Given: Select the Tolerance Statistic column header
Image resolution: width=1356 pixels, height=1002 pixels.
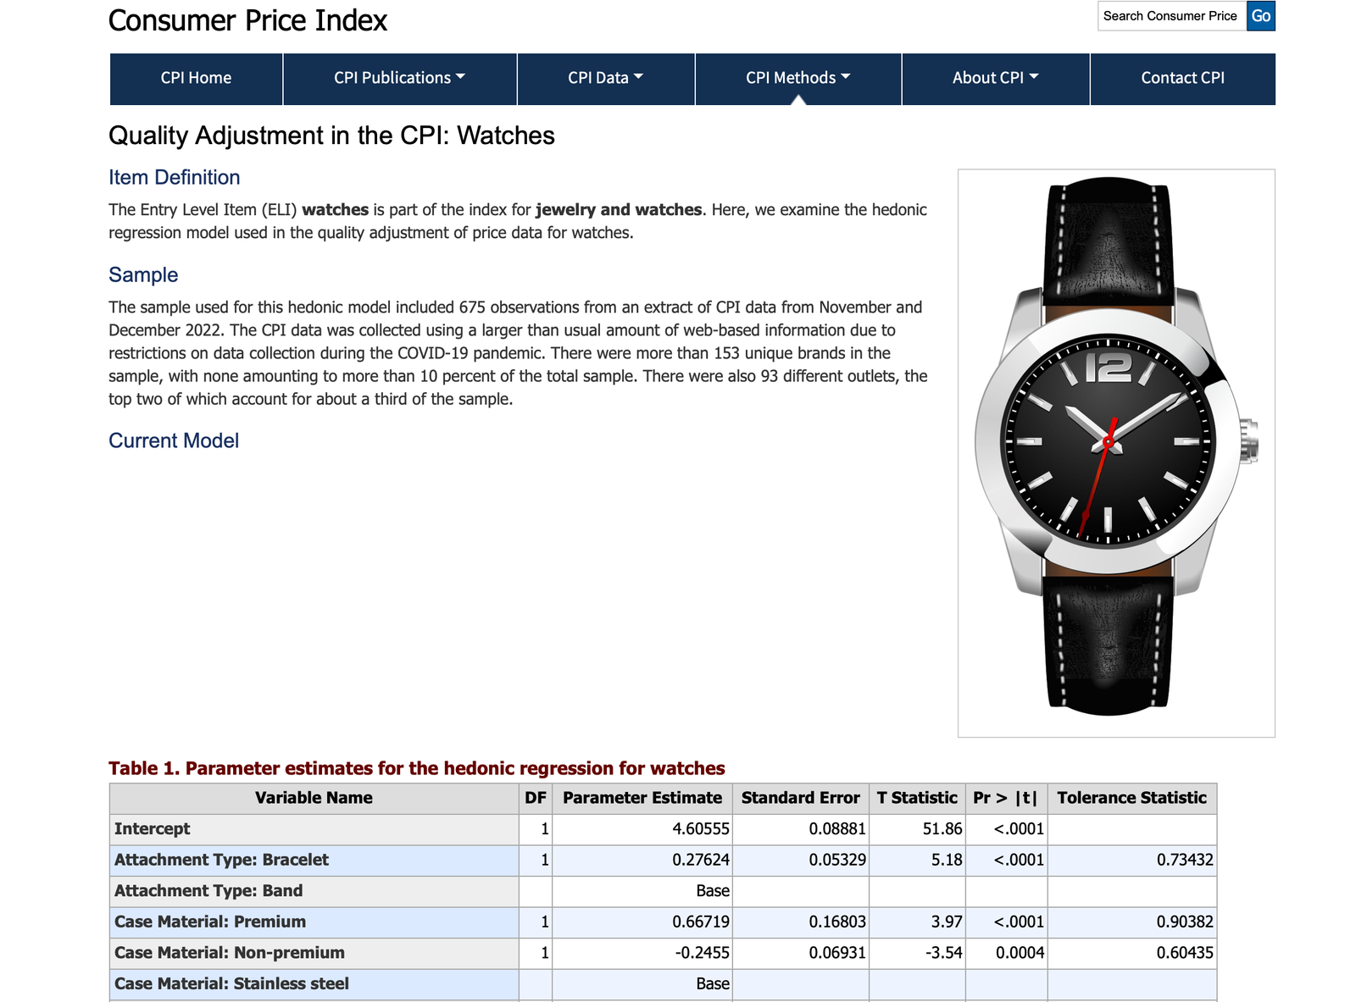Looking at the screenshot, I should pos(1131,798).
